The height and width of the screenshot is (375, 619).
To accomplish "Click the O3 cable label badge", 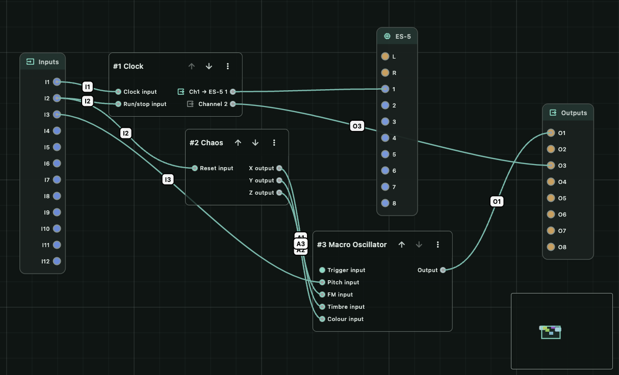I will 356,126.
